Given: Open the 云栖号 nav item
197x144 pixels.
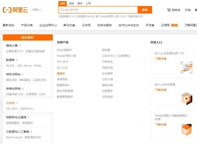Looking at the screenshot, I should [166, 25].
